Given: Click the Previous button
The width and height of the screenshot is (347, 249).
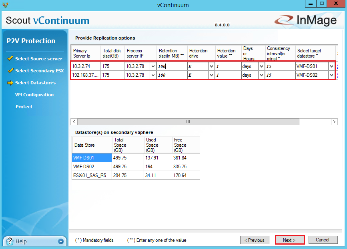Looking at the screenshot, I should [255, 240].
